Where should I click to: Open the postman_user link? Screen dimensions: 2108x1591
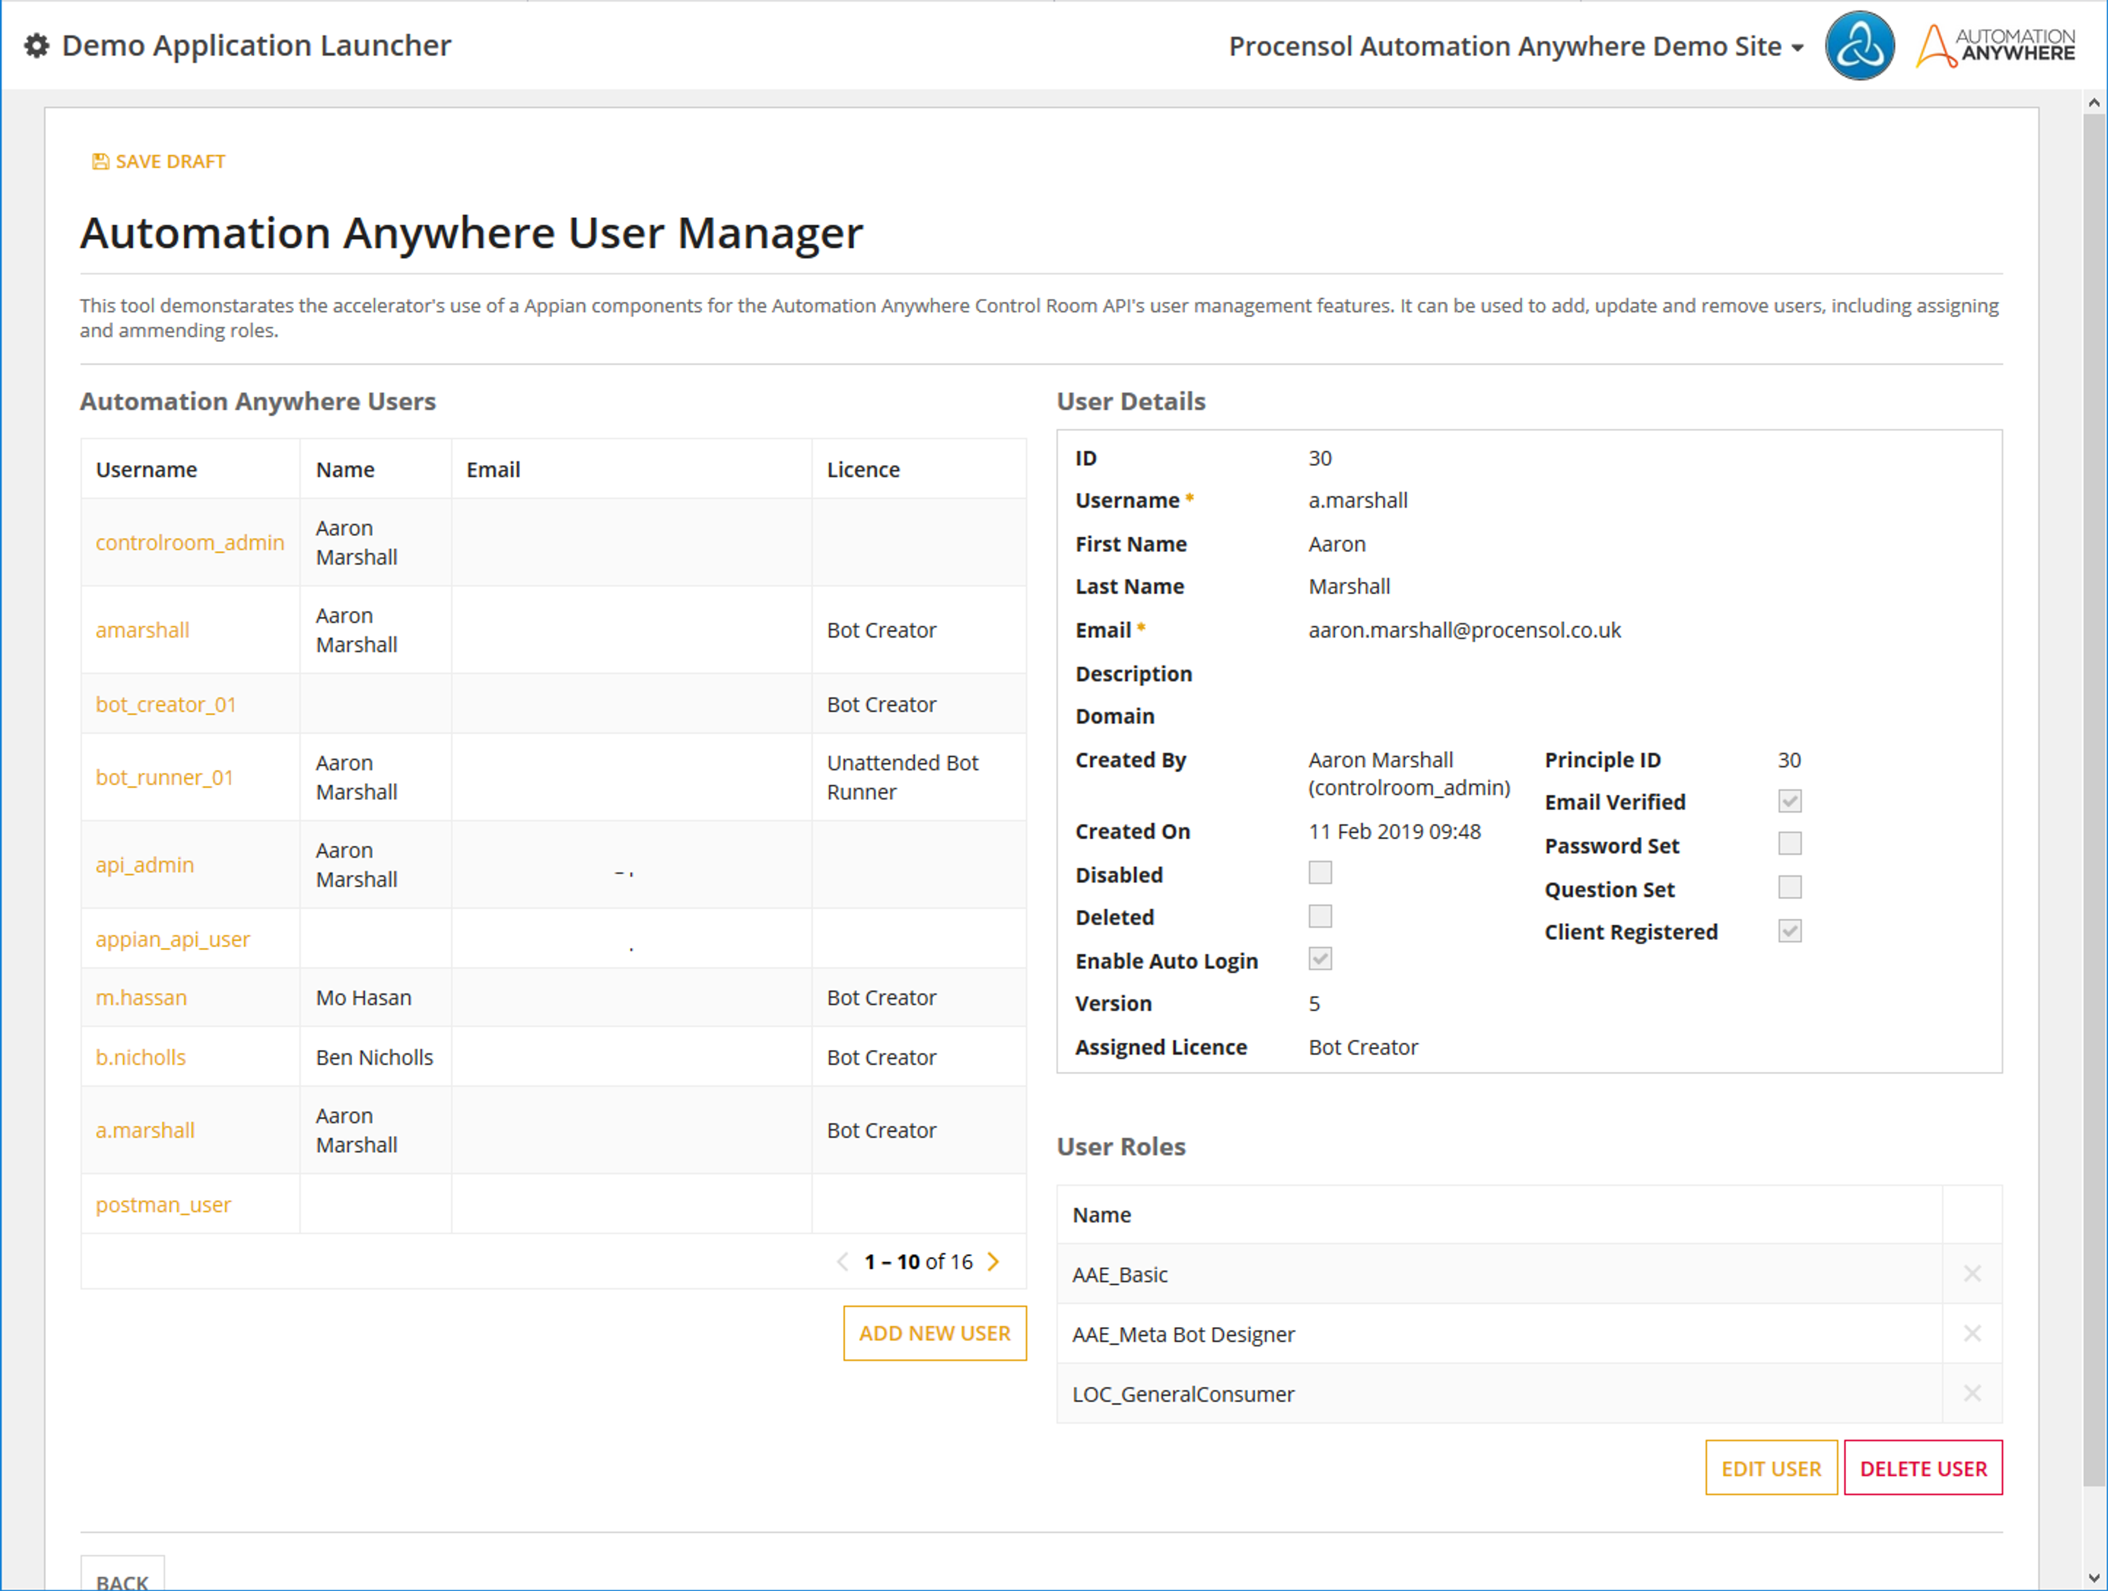pos(163,1205)
